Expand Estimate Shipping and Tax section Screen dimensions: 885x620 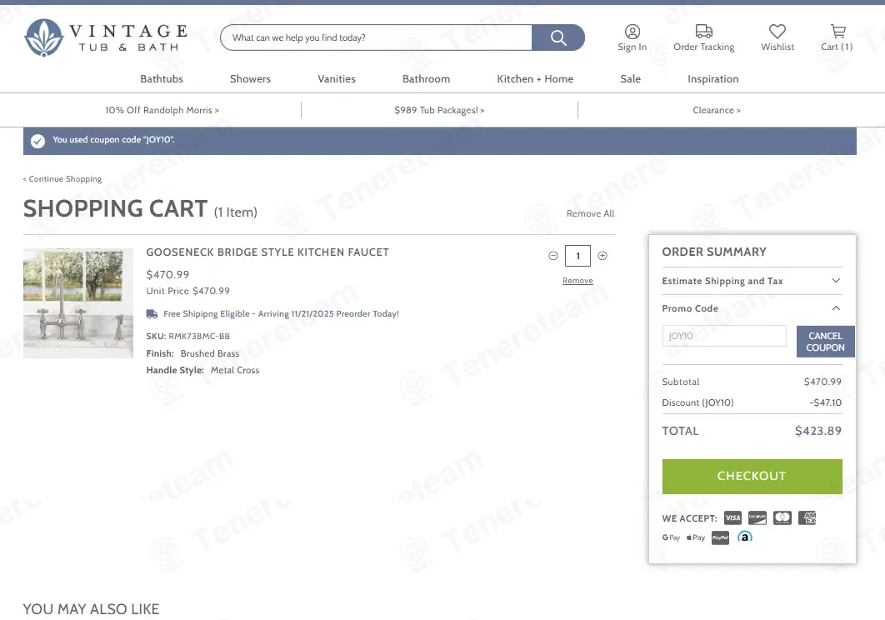[x=752, y=281]
